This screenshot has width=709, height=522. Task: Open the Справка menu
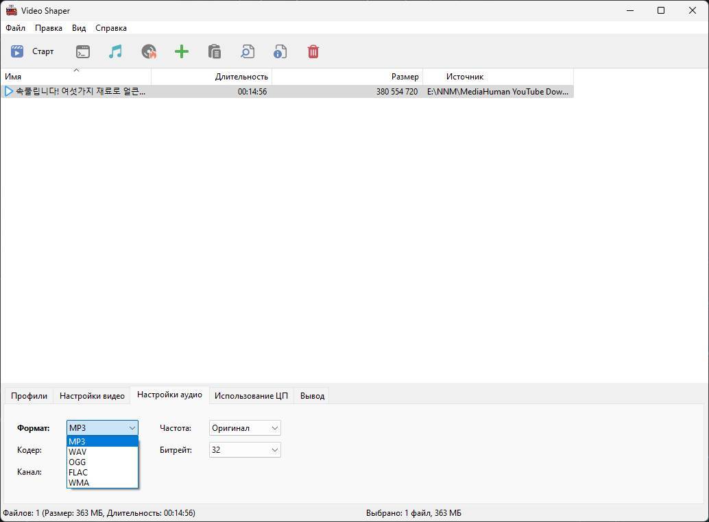[x=111, y=28]
